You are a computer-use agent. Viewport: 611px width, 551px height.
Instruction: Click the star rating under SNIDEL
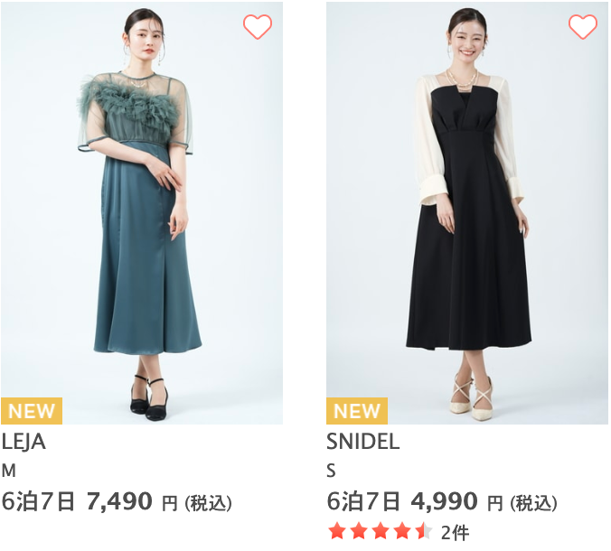coord(381,531)
